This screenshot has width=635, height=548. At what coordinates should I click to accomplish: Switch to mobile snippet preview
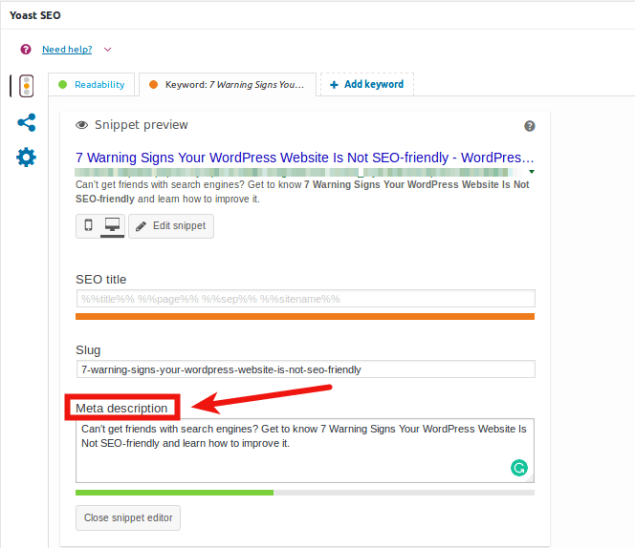(x=88, y=225)
